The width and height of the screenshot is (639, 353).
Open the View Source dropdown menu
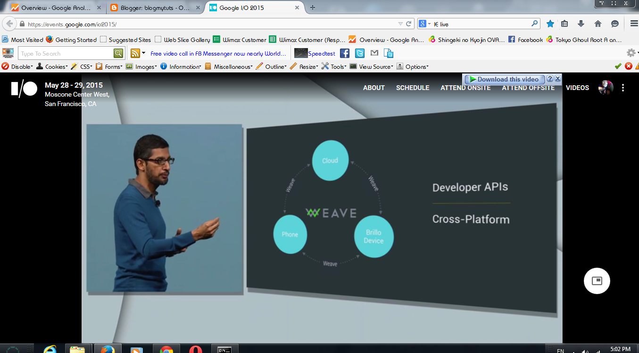pyautogui.click(x=372, y=66)
